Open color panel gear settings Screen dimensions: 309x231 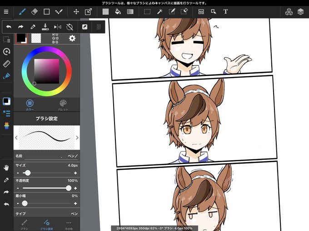[x=72, y=38]
